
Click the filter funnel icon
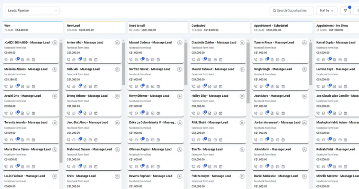345,11
